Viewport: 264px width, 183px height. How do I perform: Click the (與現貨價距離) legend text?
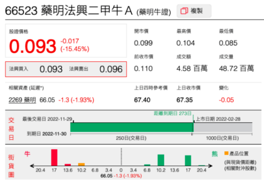[240, 162]
